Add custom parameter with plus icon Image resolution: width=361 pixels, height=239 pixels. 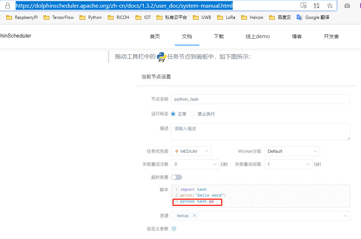click(174, 228)
